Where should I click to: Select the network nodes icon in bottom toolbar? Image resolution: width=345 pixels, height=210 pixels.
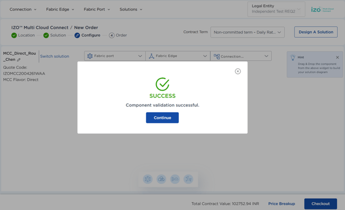(x=188, y=179)
